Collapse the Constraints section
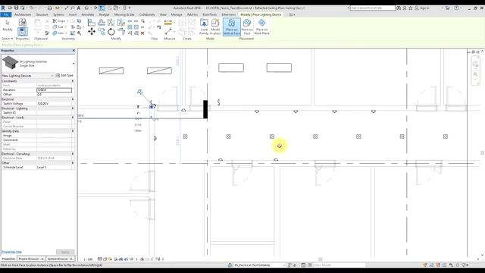Viewport: 485px width, 273px height. [73, 81]
